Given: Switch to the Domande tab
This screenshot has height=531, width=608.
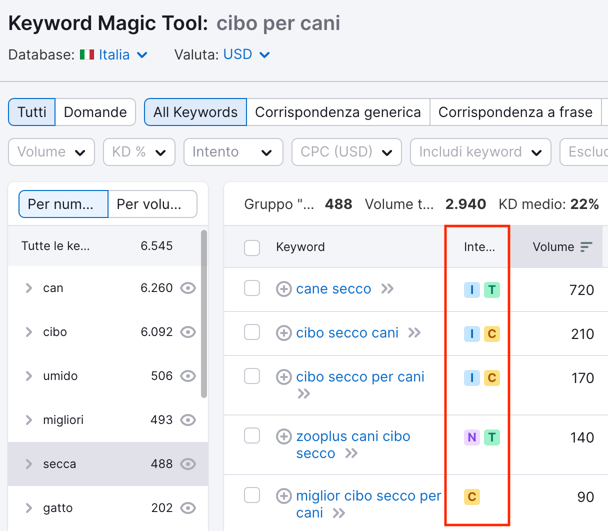Looking at the screenshot, I should [95, 112].
